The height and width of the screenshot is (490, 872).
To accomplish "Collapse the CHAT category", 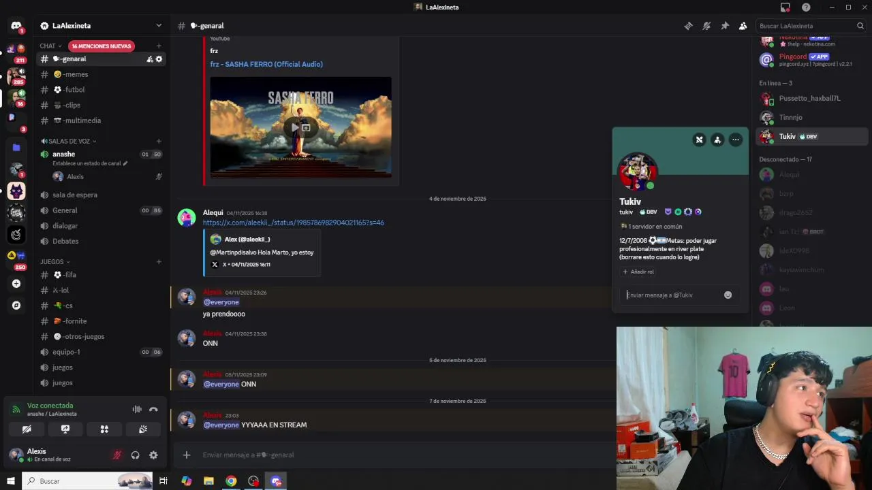I will coord(49,46).
